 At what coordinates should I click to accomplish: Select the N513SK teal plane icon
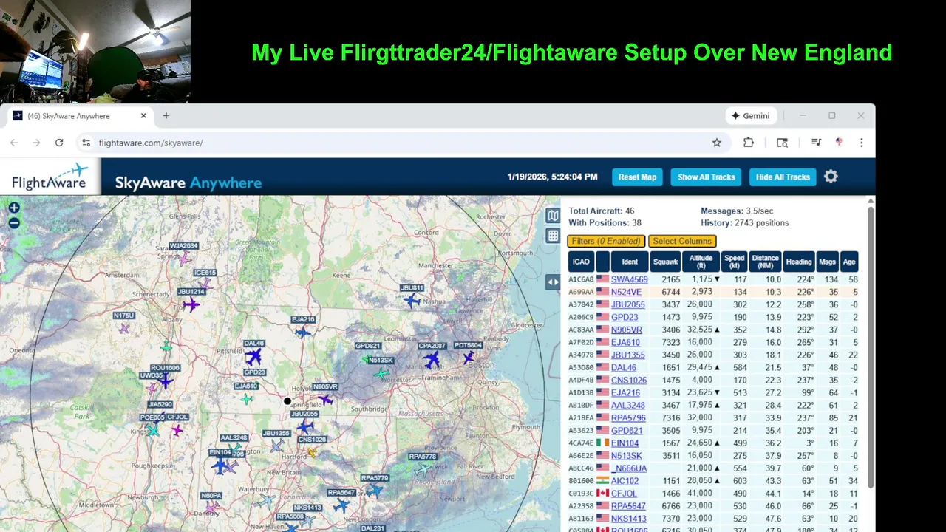tap(381, 373)
